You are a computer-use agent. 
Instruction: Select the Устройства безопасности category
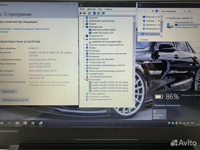coord(100,99)
